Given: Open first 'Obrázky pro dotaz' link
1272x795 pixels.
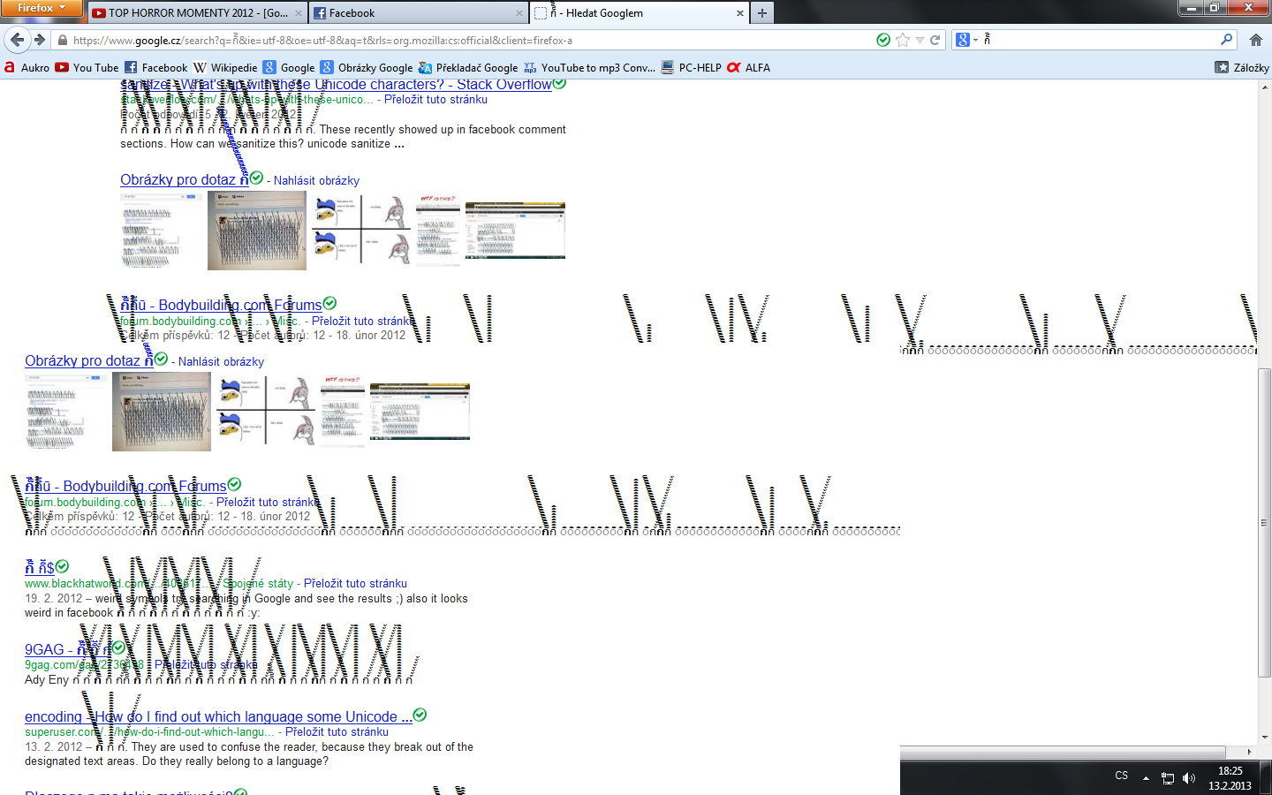Looking at the screenshot, I should pyautogui.click(x=184, y=179).
